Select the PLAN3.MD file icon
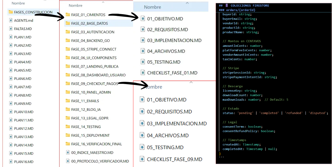 [x=11, y=54]
